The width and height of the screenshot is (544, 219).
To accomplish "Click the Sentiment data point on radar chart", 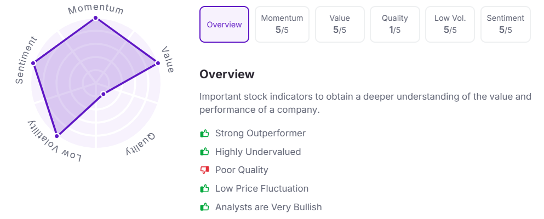I will point(33,63).
